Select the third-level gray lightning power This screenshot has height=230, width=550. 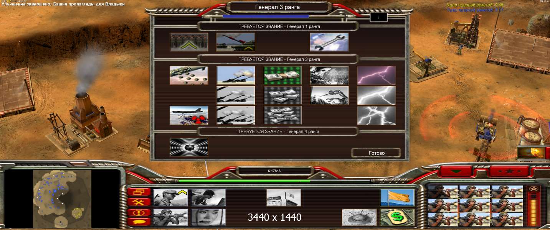(x=377, y=115)
